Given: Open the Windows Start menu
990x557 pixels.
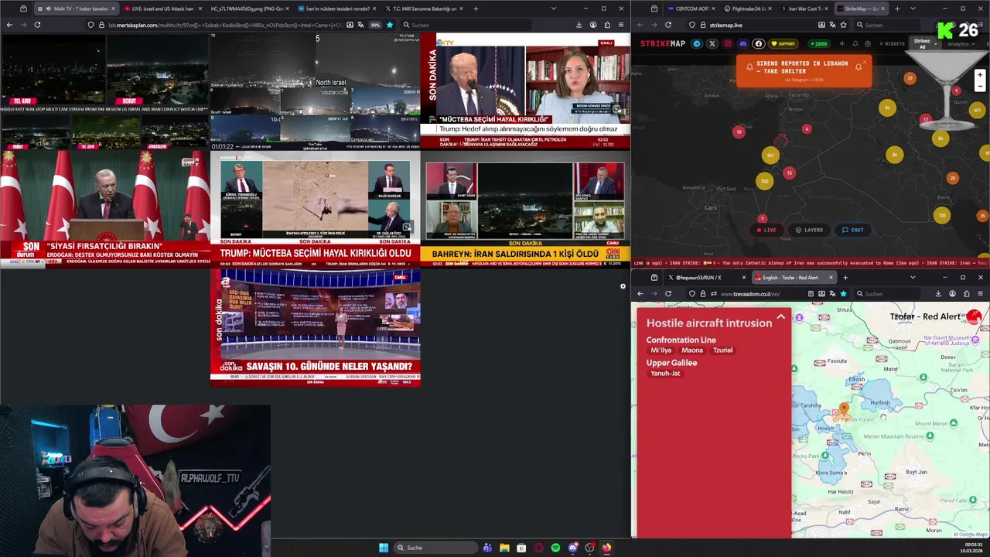Looking at the screenshot, I should point(384,548).
